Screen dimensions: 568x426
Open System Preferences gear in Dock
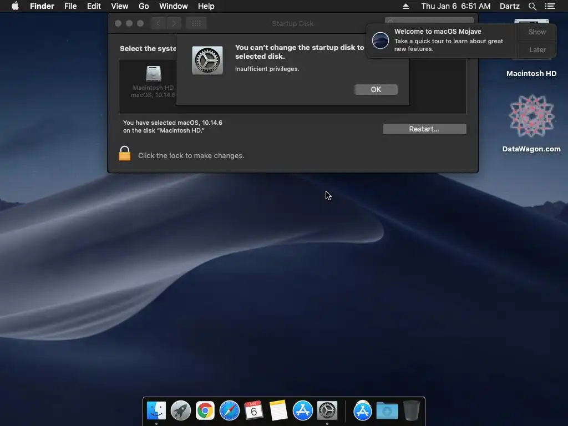pyautogui.click(x=327, y=411)
